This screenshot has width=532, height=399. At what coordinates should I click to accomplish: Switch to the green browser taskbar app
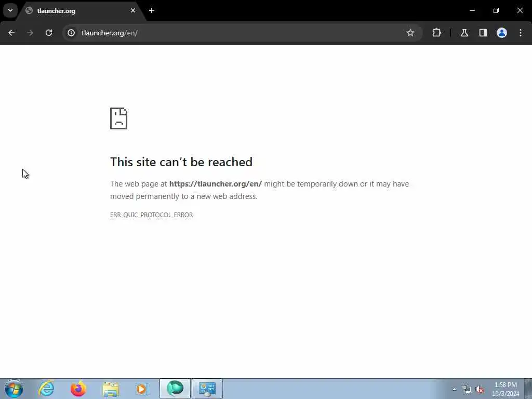(x=175, y=389)
